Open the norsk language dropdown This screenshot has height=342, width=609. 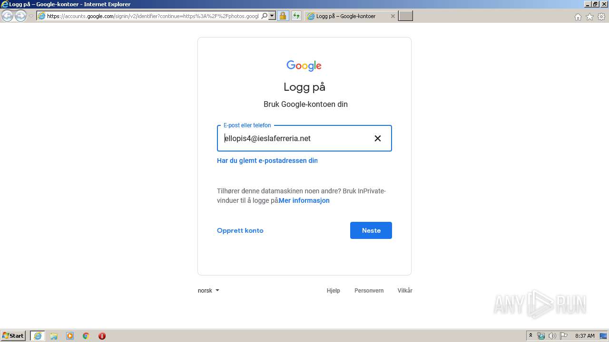click(208, 290)
